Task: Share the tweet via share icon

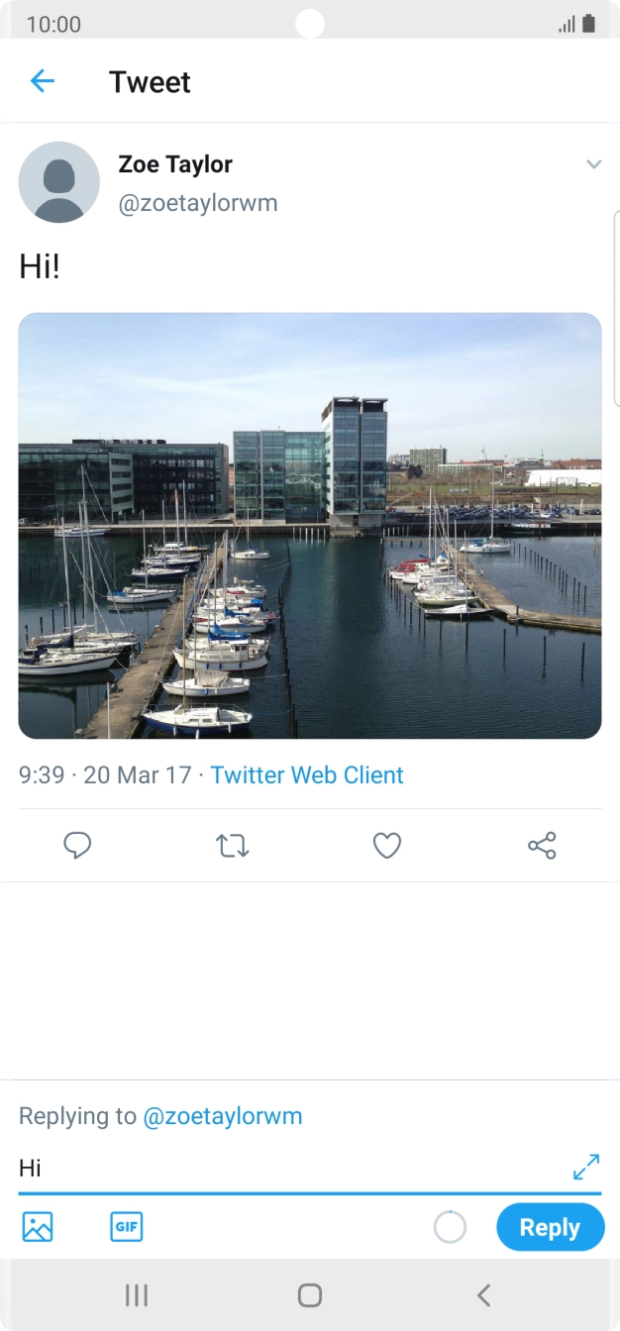Action: coord(542,845)
